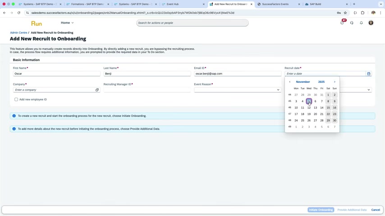Click the Last Name field

click(x=147, y=73)
